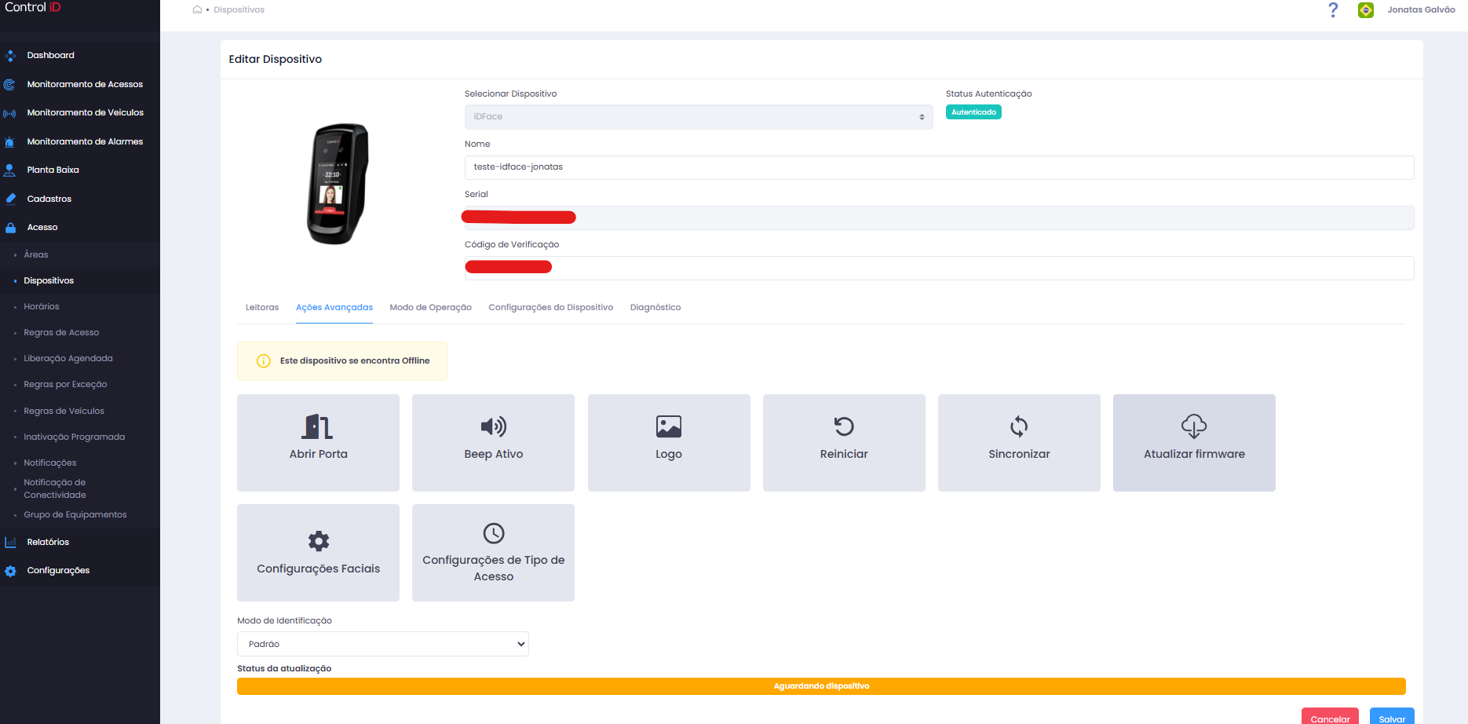The height and width of the screenshot is (724, 1468).
Task: Click the iDFace device thumbnail image
Action: point(338,184)
